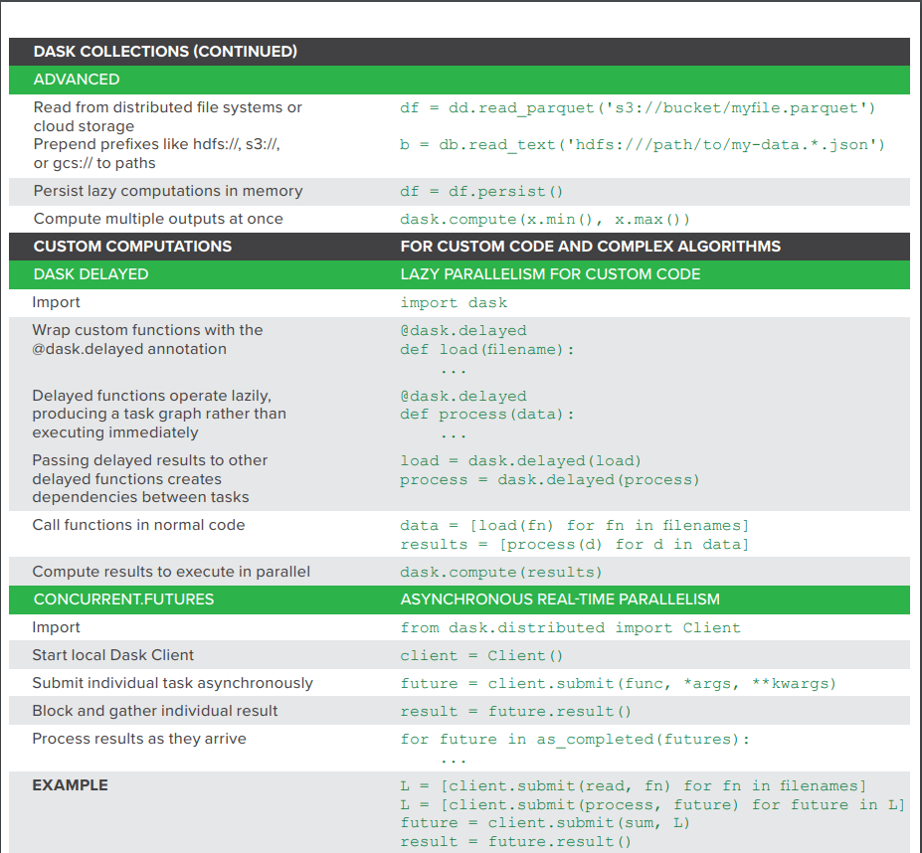Screen dimensions: 922x853
Task: Click the db.read_text hdfs example code
Action: [x=646, y=144]
